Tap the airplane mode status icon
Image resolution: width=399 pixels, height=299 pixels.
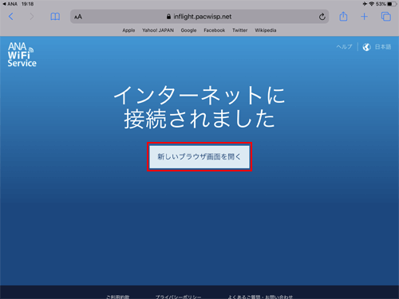(x=365, y=4)
